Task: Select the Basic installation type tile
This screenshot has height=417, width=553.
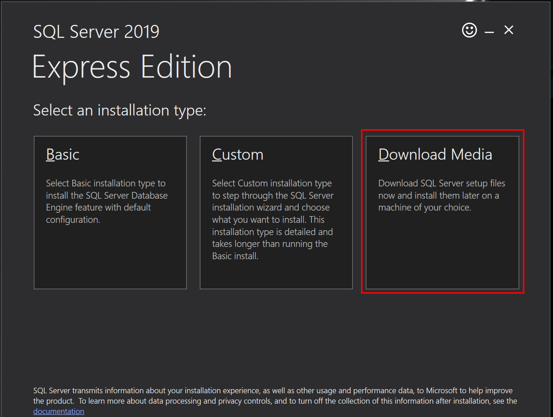Action: 110,212
